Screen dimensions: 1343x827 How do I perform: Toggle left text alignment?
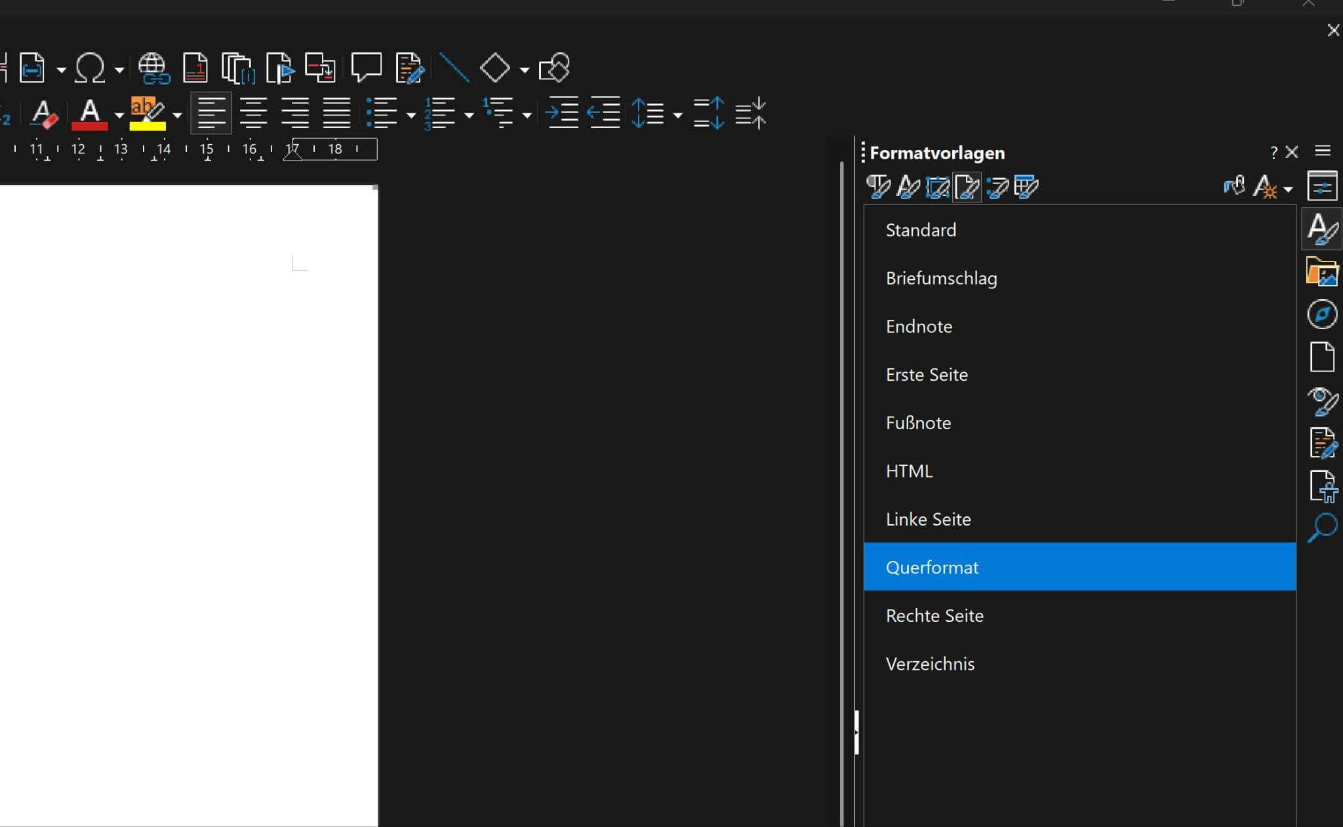click(211, 114)
